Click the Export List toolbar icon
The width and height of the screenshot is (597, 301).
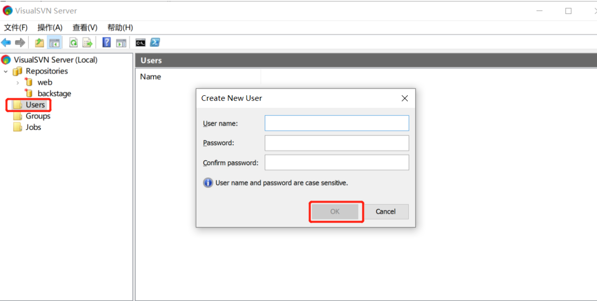(x=87, y=43)
